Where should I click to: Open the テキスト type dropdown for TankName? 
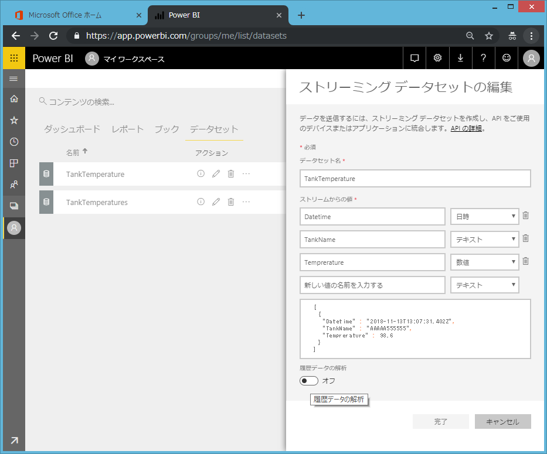484,240
